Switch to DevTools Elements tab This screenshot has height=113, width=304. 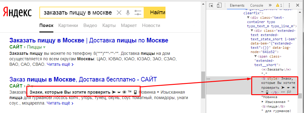pos(237,5)
